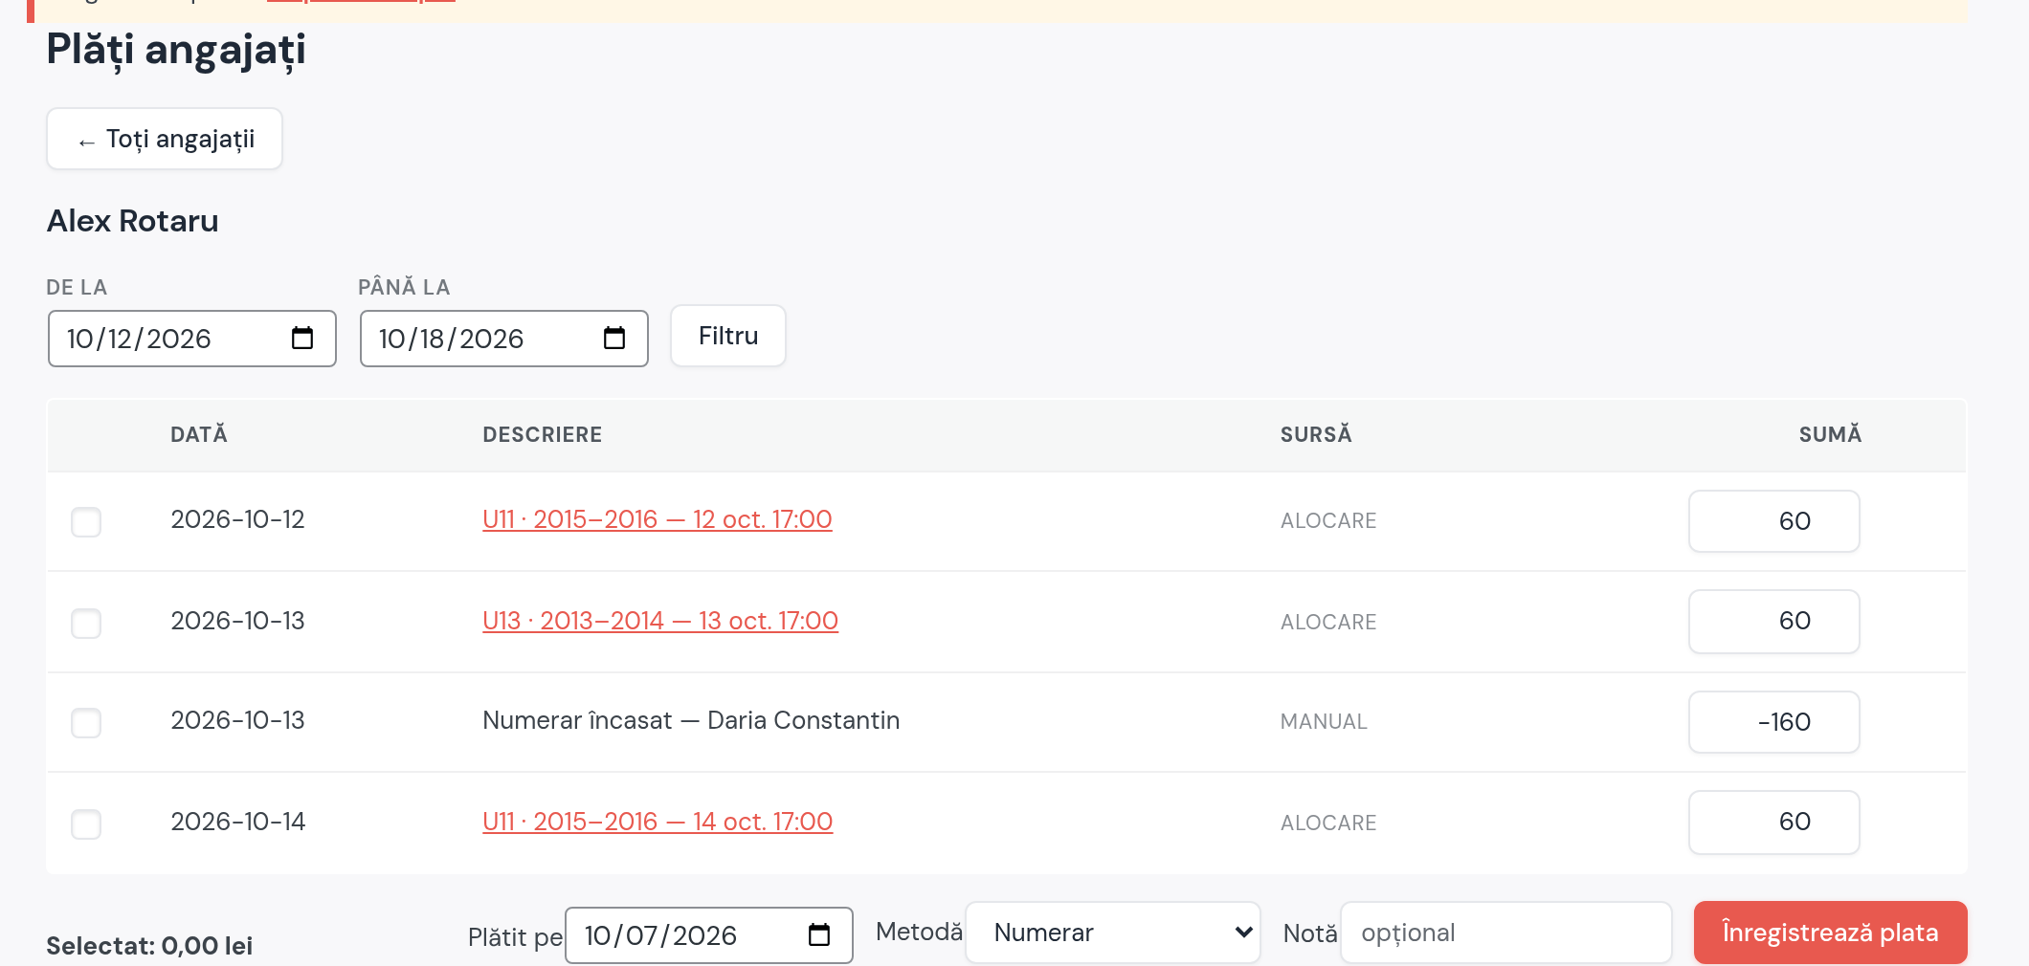Edit amount field for 2026-10-12 row
Viewport: 2029px width, 966px height.
click(1774, 521)
